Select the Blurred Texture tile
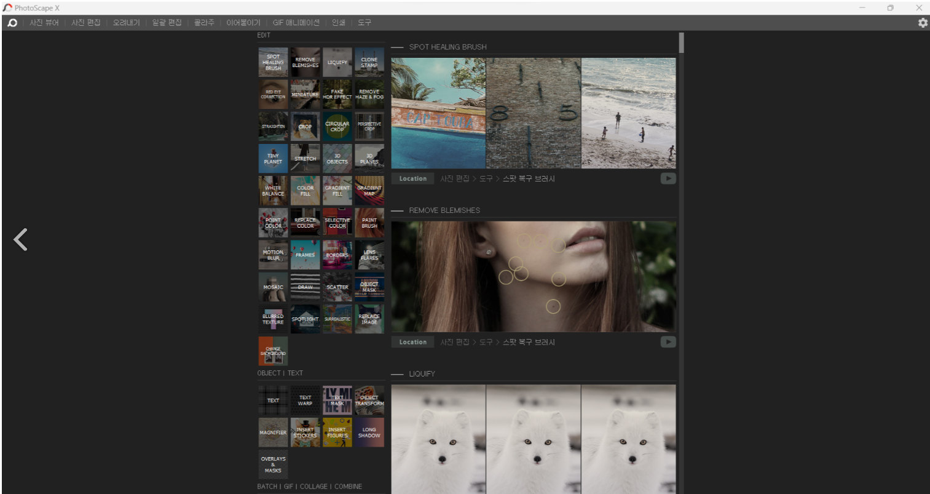 273,319
